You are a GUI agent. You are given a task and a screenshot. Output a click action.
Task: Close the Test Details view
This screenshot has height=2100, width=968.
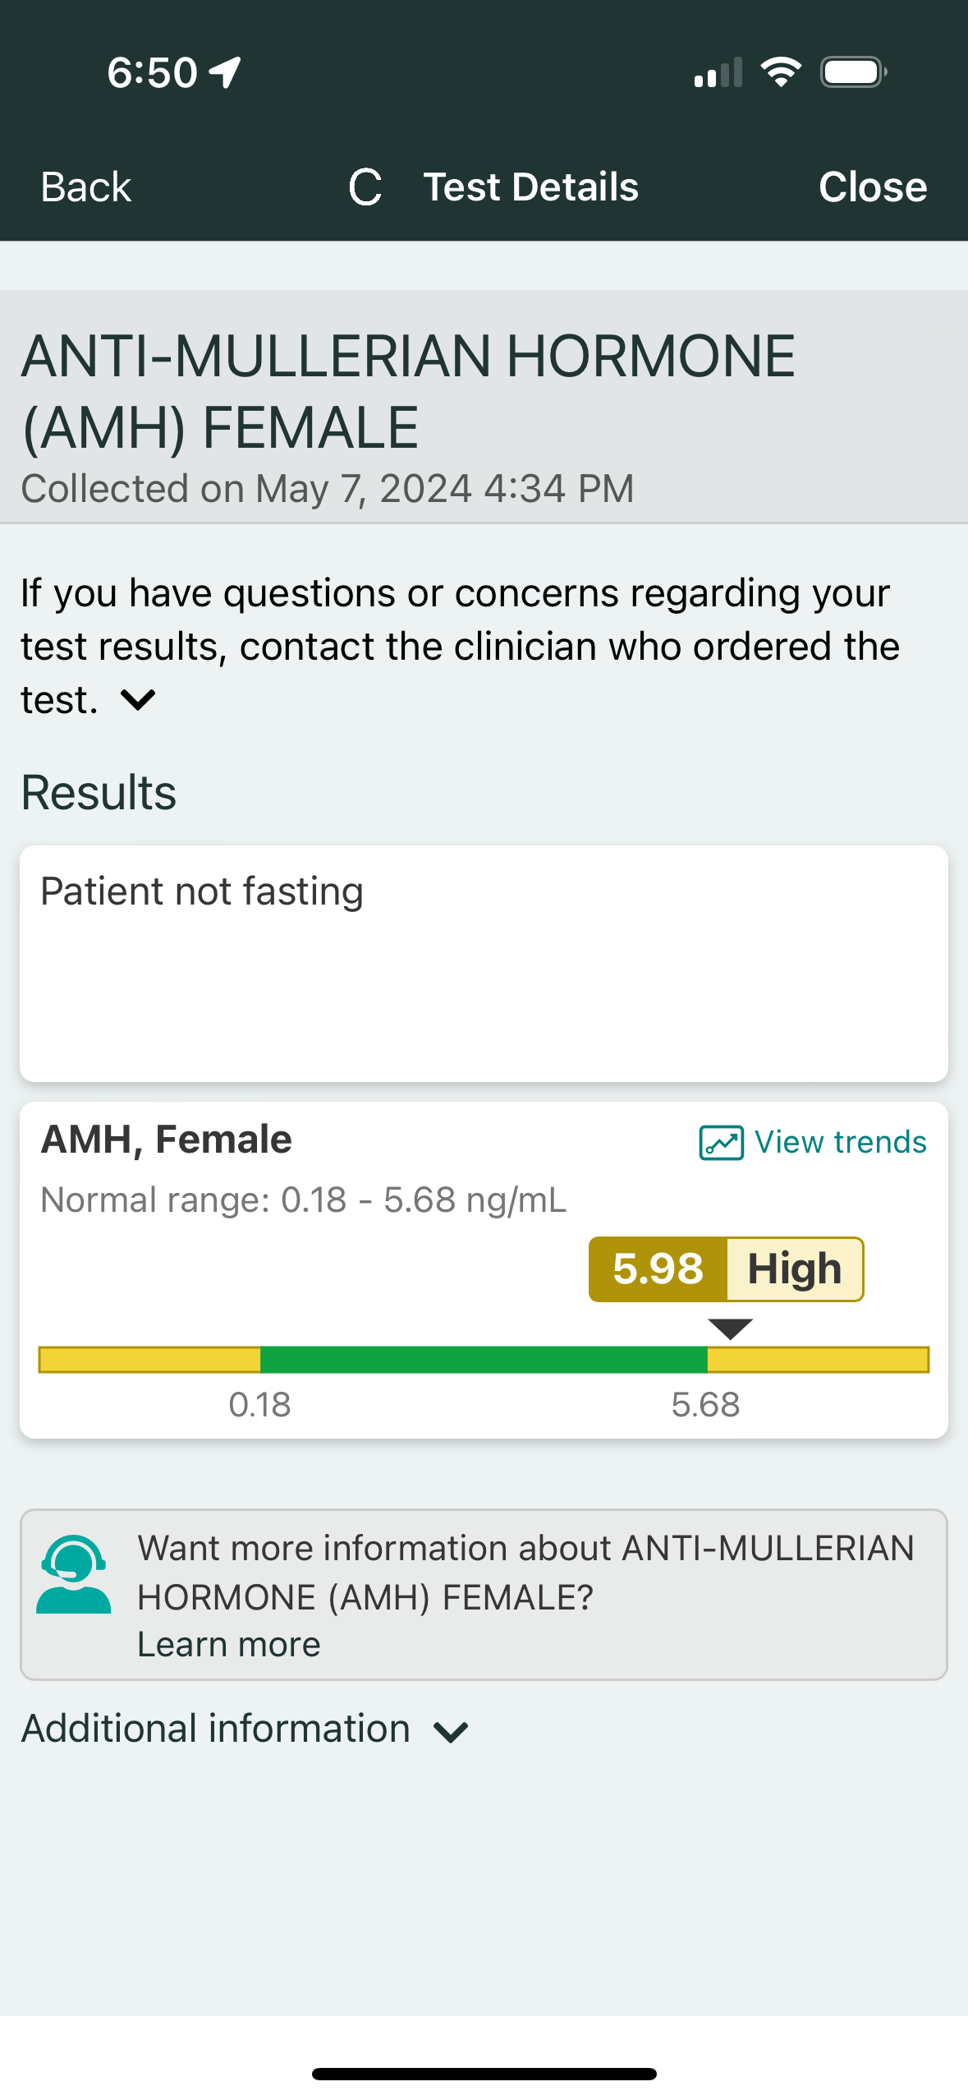coord(872,187)
